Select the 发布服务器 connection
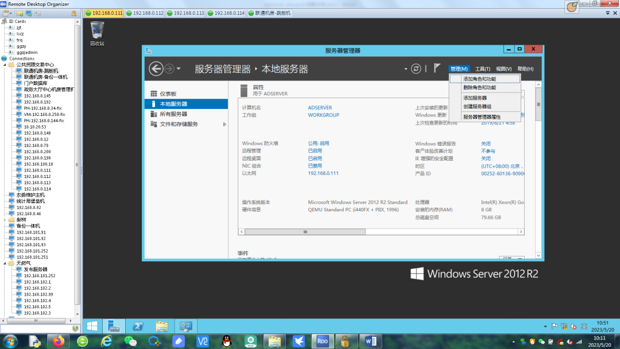Viewport: 620px width, 349px height. (x=35, y=270)
